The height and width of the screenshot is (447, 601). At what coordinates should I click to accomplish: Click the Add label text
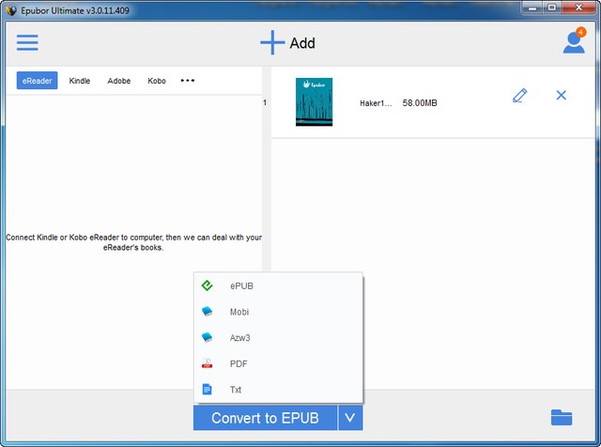302,43
